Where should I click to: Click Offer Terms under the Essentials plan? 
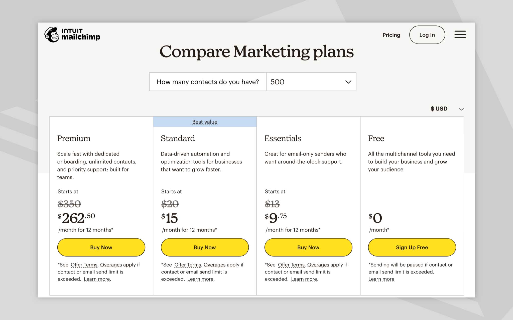click(291, 264)
